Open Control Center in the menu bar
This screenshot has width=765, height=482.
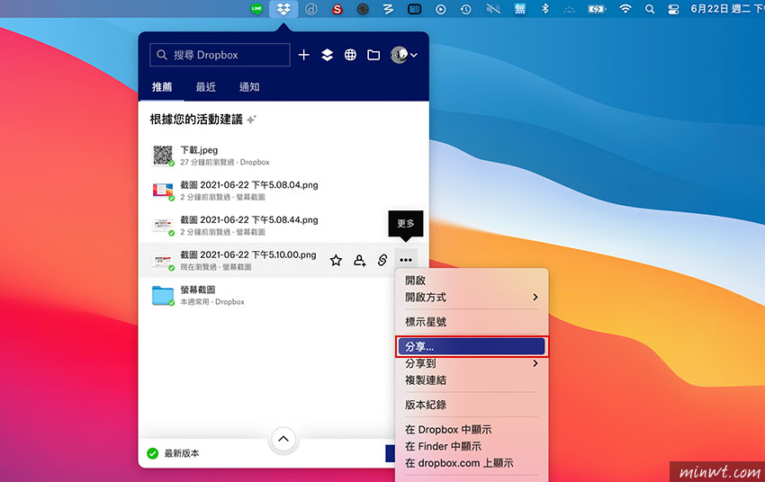coord(673,9)
